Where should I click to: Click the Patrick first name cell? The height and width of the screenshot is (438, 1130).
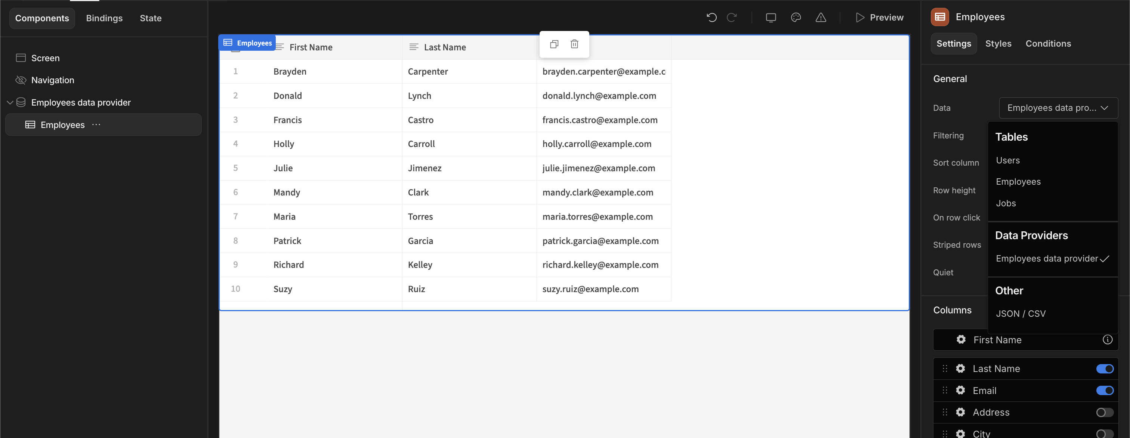pyautogui.click(x=334, y=241)
